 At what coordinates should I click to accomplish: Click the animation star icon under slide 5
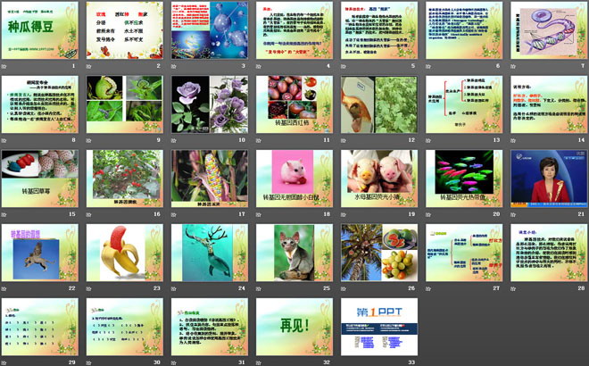click(344, 67)
